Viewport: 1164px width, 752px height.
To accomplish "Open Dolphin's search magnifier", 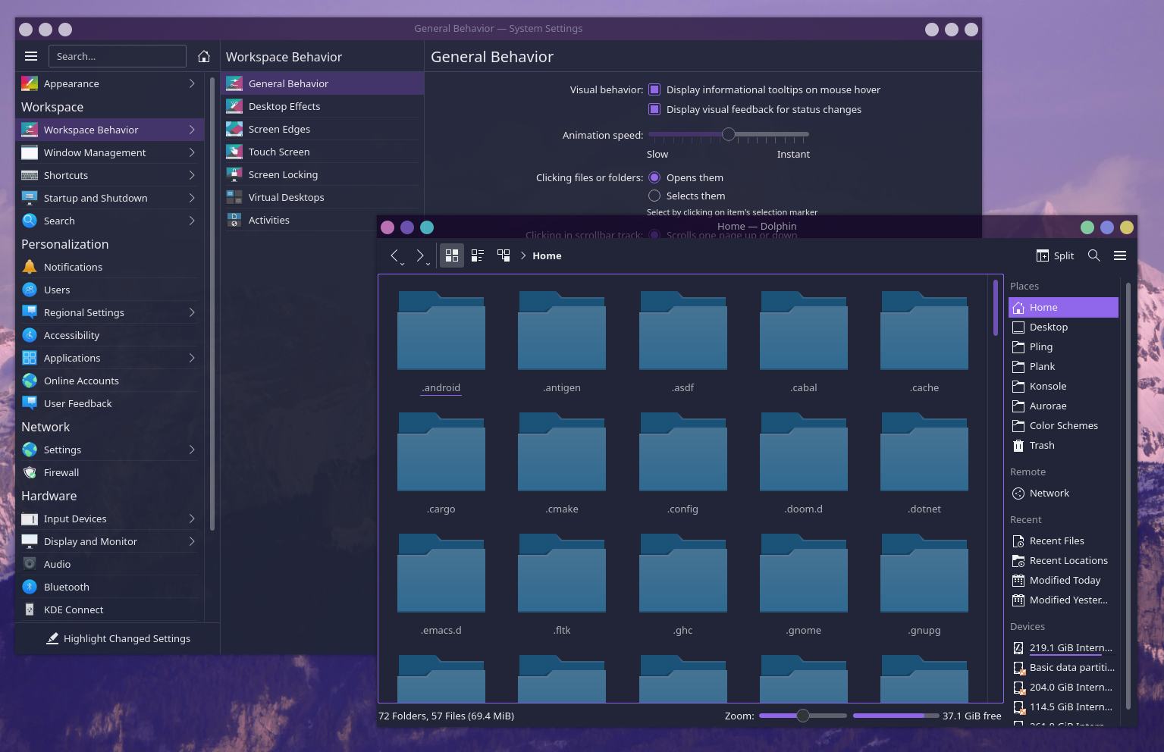I will pyautogui.click(x=1093, y=255).
